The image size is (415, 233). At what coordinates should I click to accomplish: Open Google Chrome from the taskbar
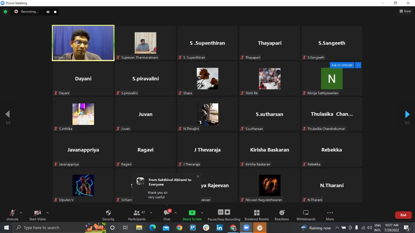click(179, 228)
